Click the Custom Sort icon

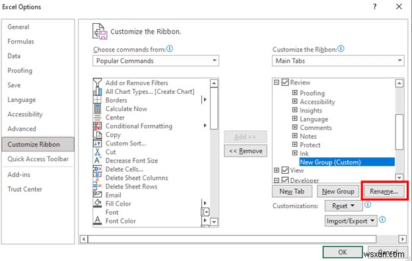tap(97, 143)
